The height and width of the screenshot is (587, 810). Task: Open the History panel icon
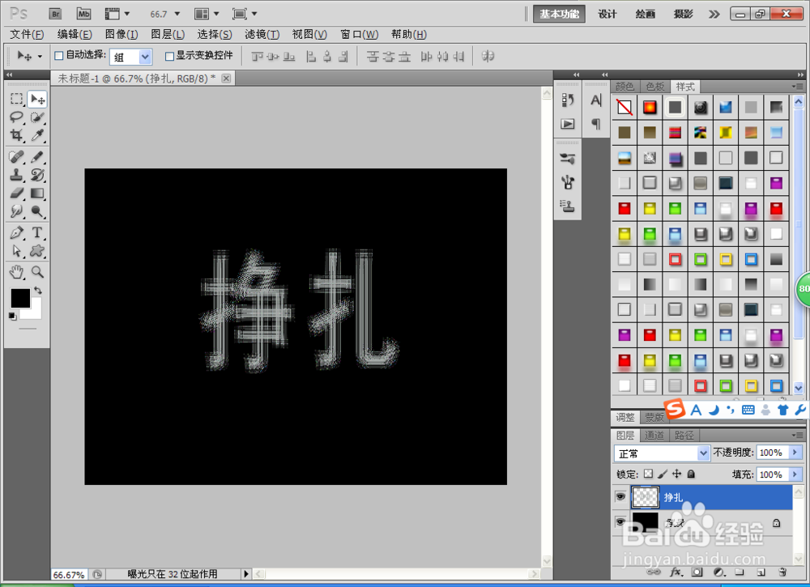pos(568,100)
